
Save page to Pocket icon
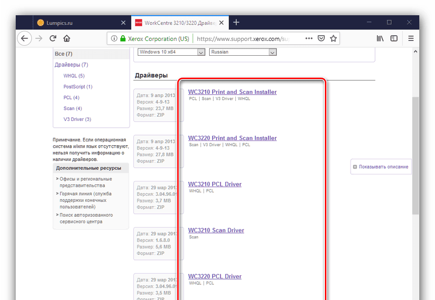tap(321, 38)
